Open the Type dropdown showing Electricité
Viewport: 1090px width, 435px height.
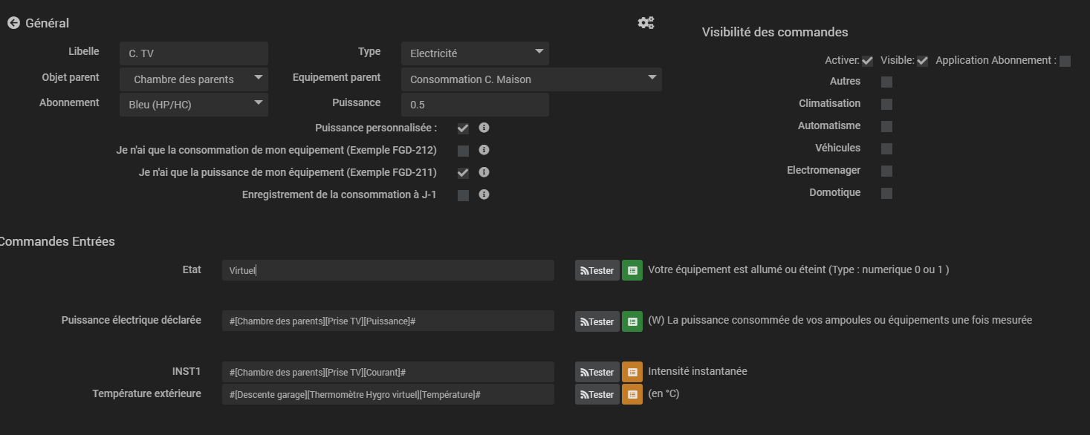(x=475, y=53)
